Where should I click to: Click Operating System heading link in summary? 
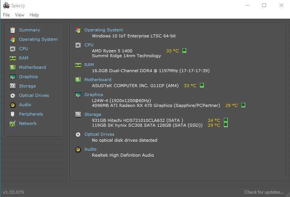[x=104, y=30]
